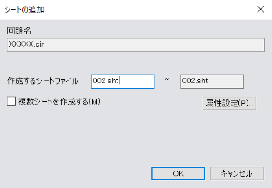Click the 回路名 label
The height and width of the screenshot is (188, 272).
coord(19,31)
